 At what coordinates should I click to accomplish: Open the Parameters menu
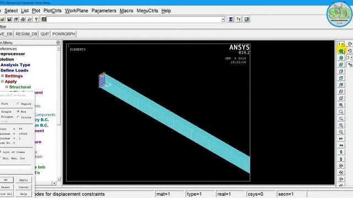point(104,11)
